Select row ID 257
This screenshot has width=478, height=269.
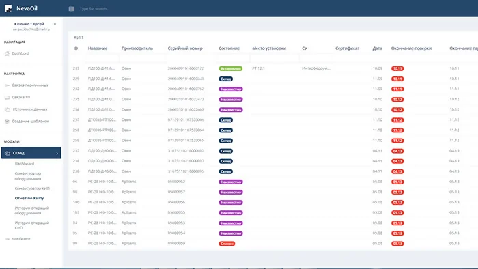[x=76, y=119]
